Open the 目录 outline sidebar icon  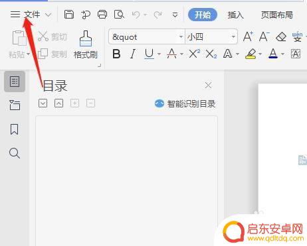(15, 82)
